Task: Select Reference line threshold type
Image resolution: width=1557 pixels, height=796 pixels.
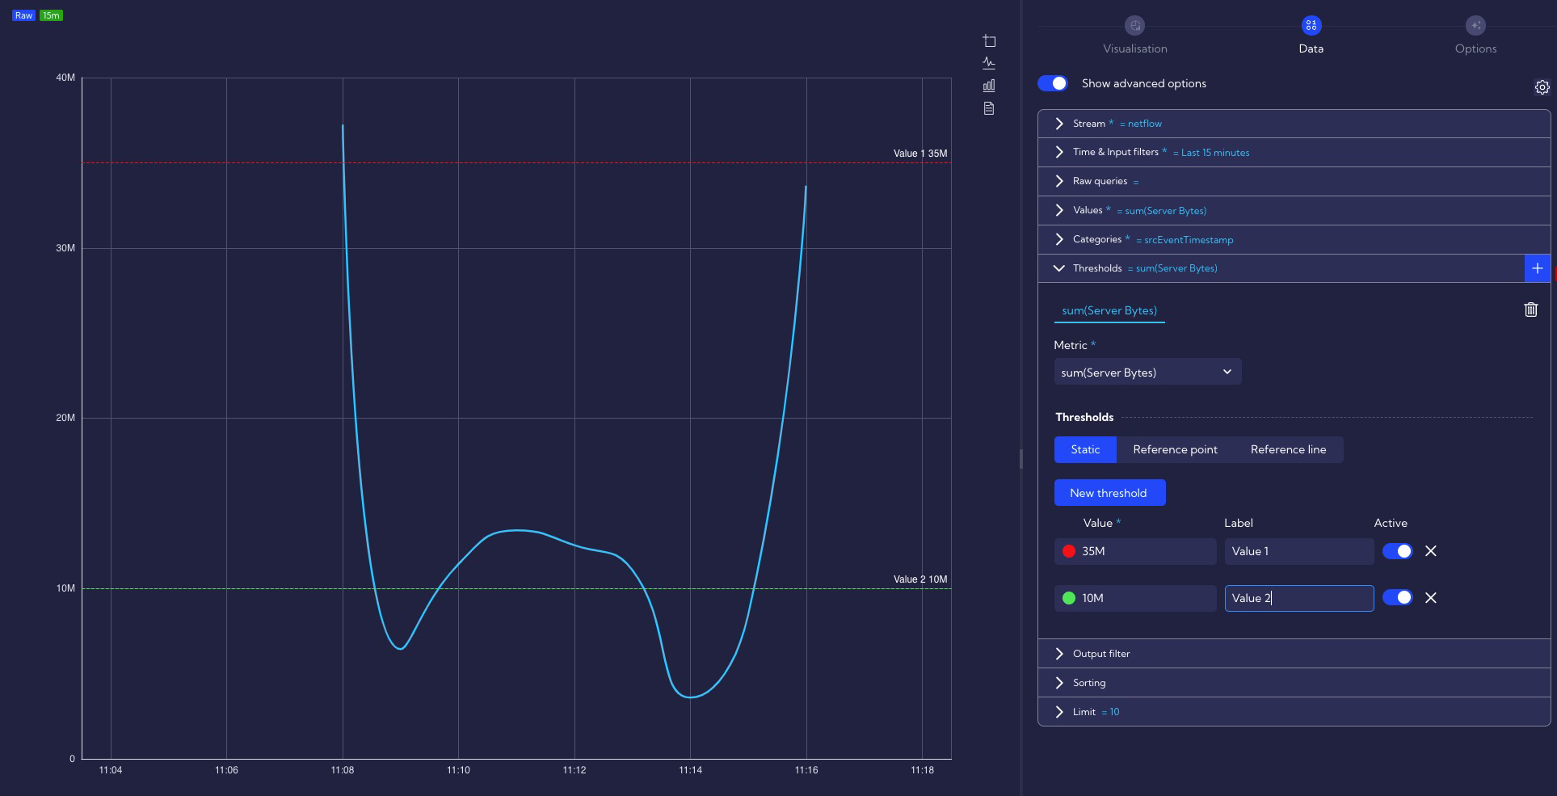Action: pos(1288,449)
